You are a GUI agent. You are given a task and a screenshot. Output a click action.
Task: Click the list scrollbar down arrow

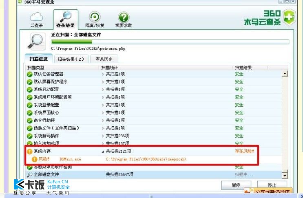[x=285, y=176]
